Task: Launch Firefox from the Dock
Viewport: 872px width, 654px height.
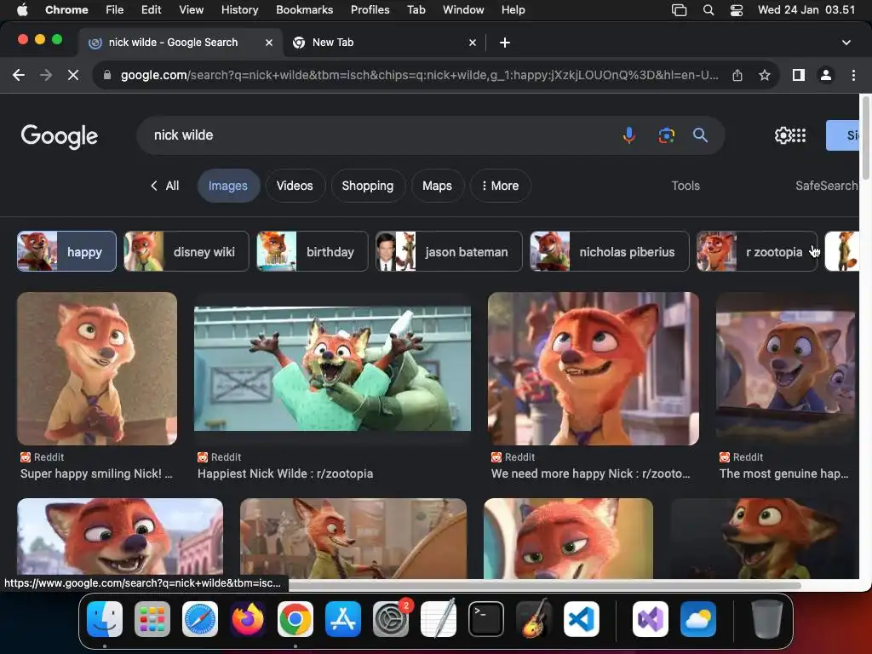Action: coord(248,619)
